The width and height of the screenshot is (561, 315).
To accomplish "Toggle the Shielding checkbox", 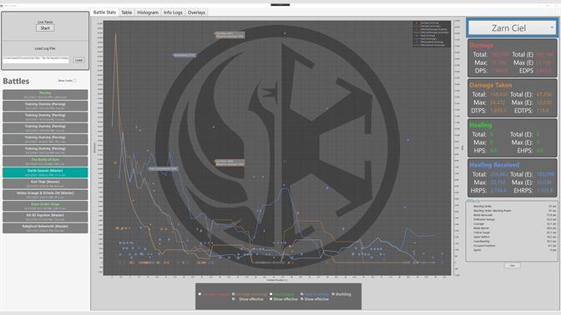I will point(333,294).
